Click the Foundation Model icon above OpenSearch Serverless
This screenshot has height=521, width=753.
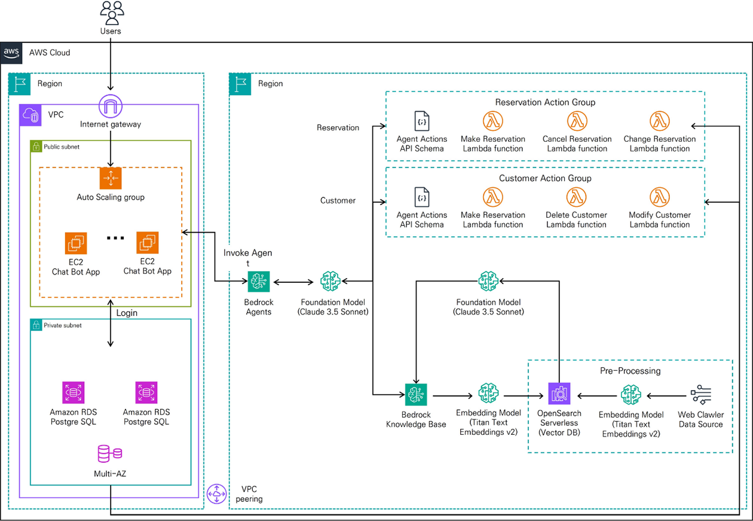(x=488, y=282)
